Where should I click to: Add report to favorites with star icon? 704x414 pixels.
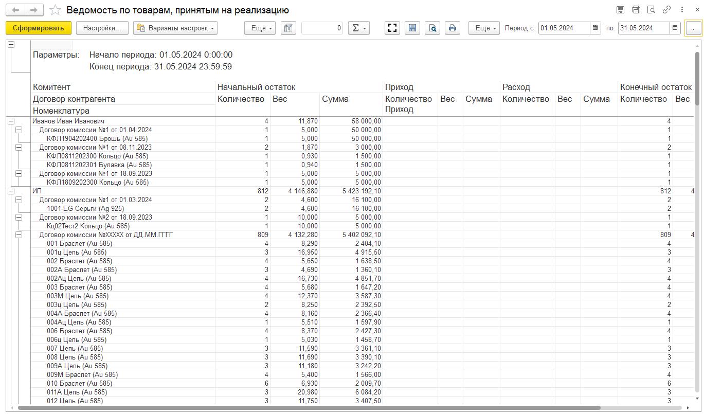coord(55,10)
